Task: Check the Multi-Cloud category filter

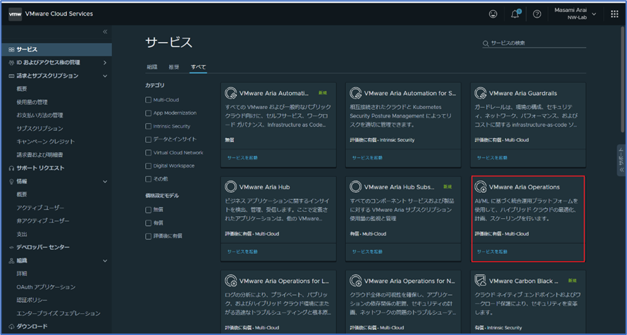Action: [x=149, y=100]
